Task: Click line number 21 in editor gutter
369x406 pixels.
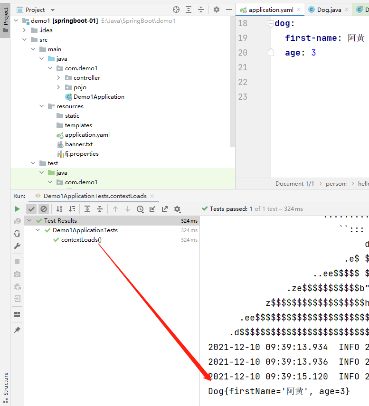Action: [243, 67]
